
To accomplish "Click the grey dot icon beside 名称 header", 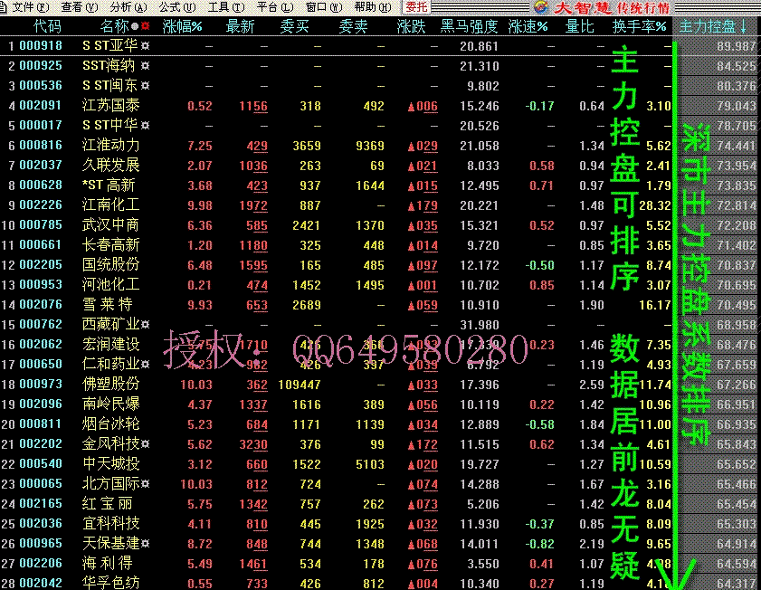I will coord(135,26).
